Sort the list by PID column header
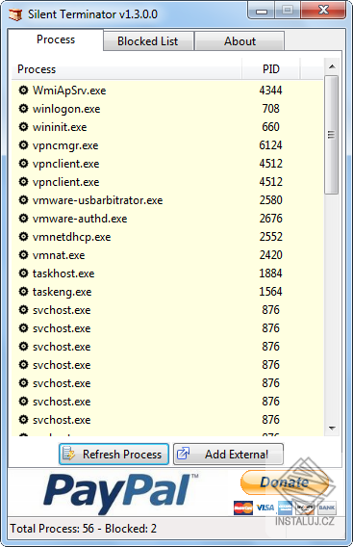353x547 pixels. 270,69
